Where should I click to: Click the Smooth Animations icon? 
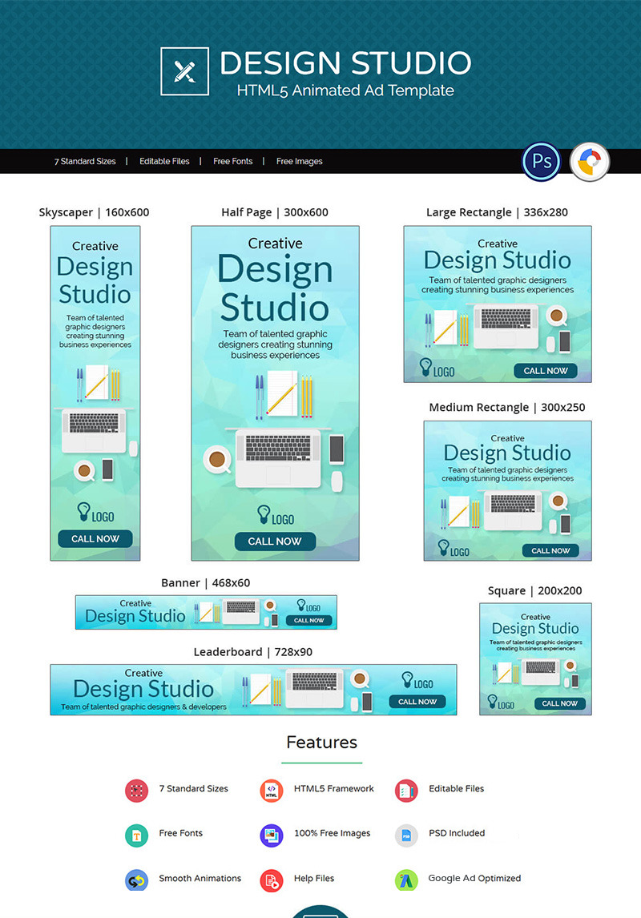[136, 880]
